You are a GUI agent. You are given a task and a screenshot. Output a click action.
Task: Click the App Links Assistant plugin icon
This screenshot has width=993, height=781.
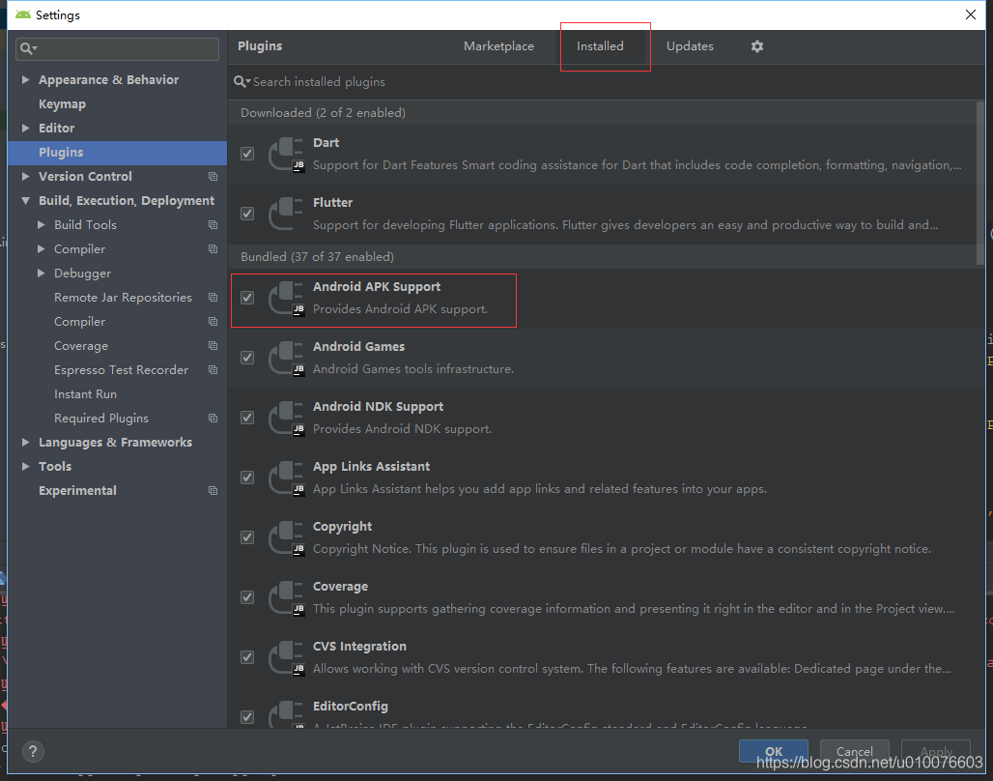pyautogui.click(x=287, y=477)
